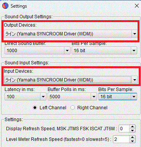The image size is (141, 147).
Task: Click the Level Meter Refresh Speed field
Action: tap(121, 139)
